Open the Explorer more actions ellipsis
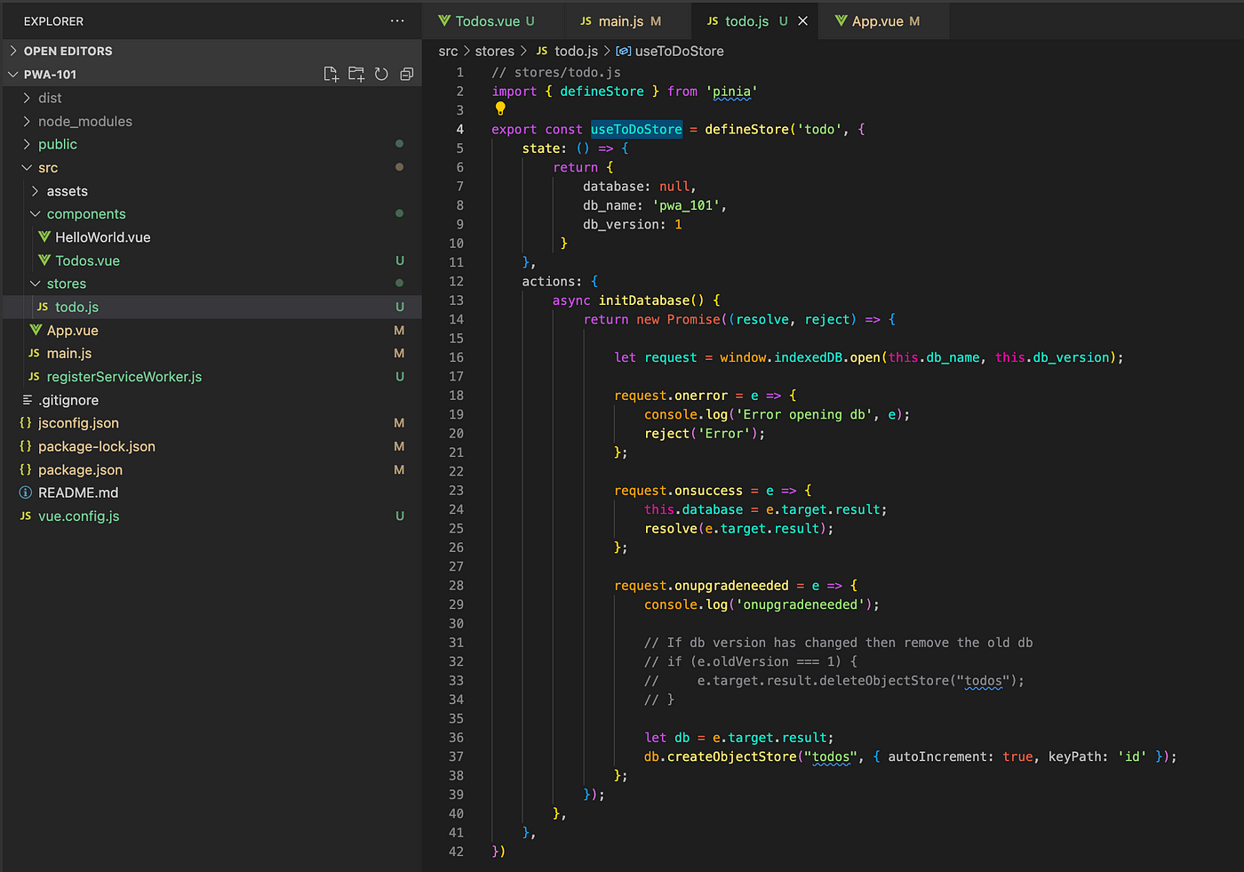Image resolution: width=1244 pixels, height=872 pixels. 397,21
